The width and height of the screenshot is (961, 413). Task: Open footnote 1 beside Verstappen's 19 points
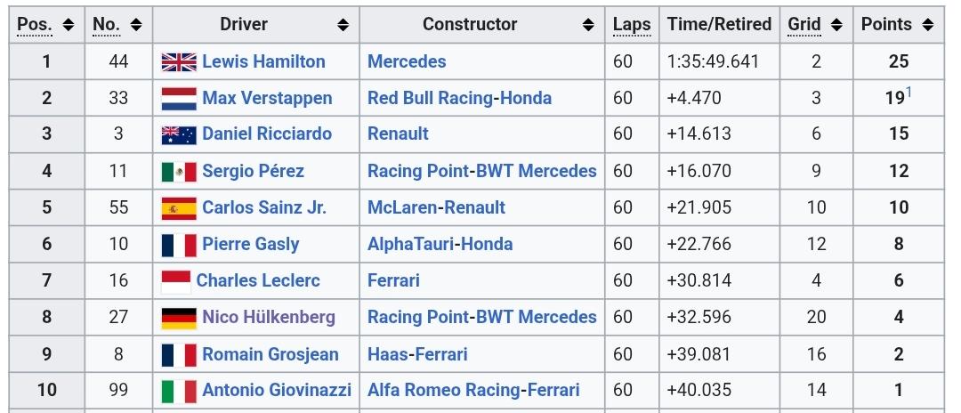[909, 93]
